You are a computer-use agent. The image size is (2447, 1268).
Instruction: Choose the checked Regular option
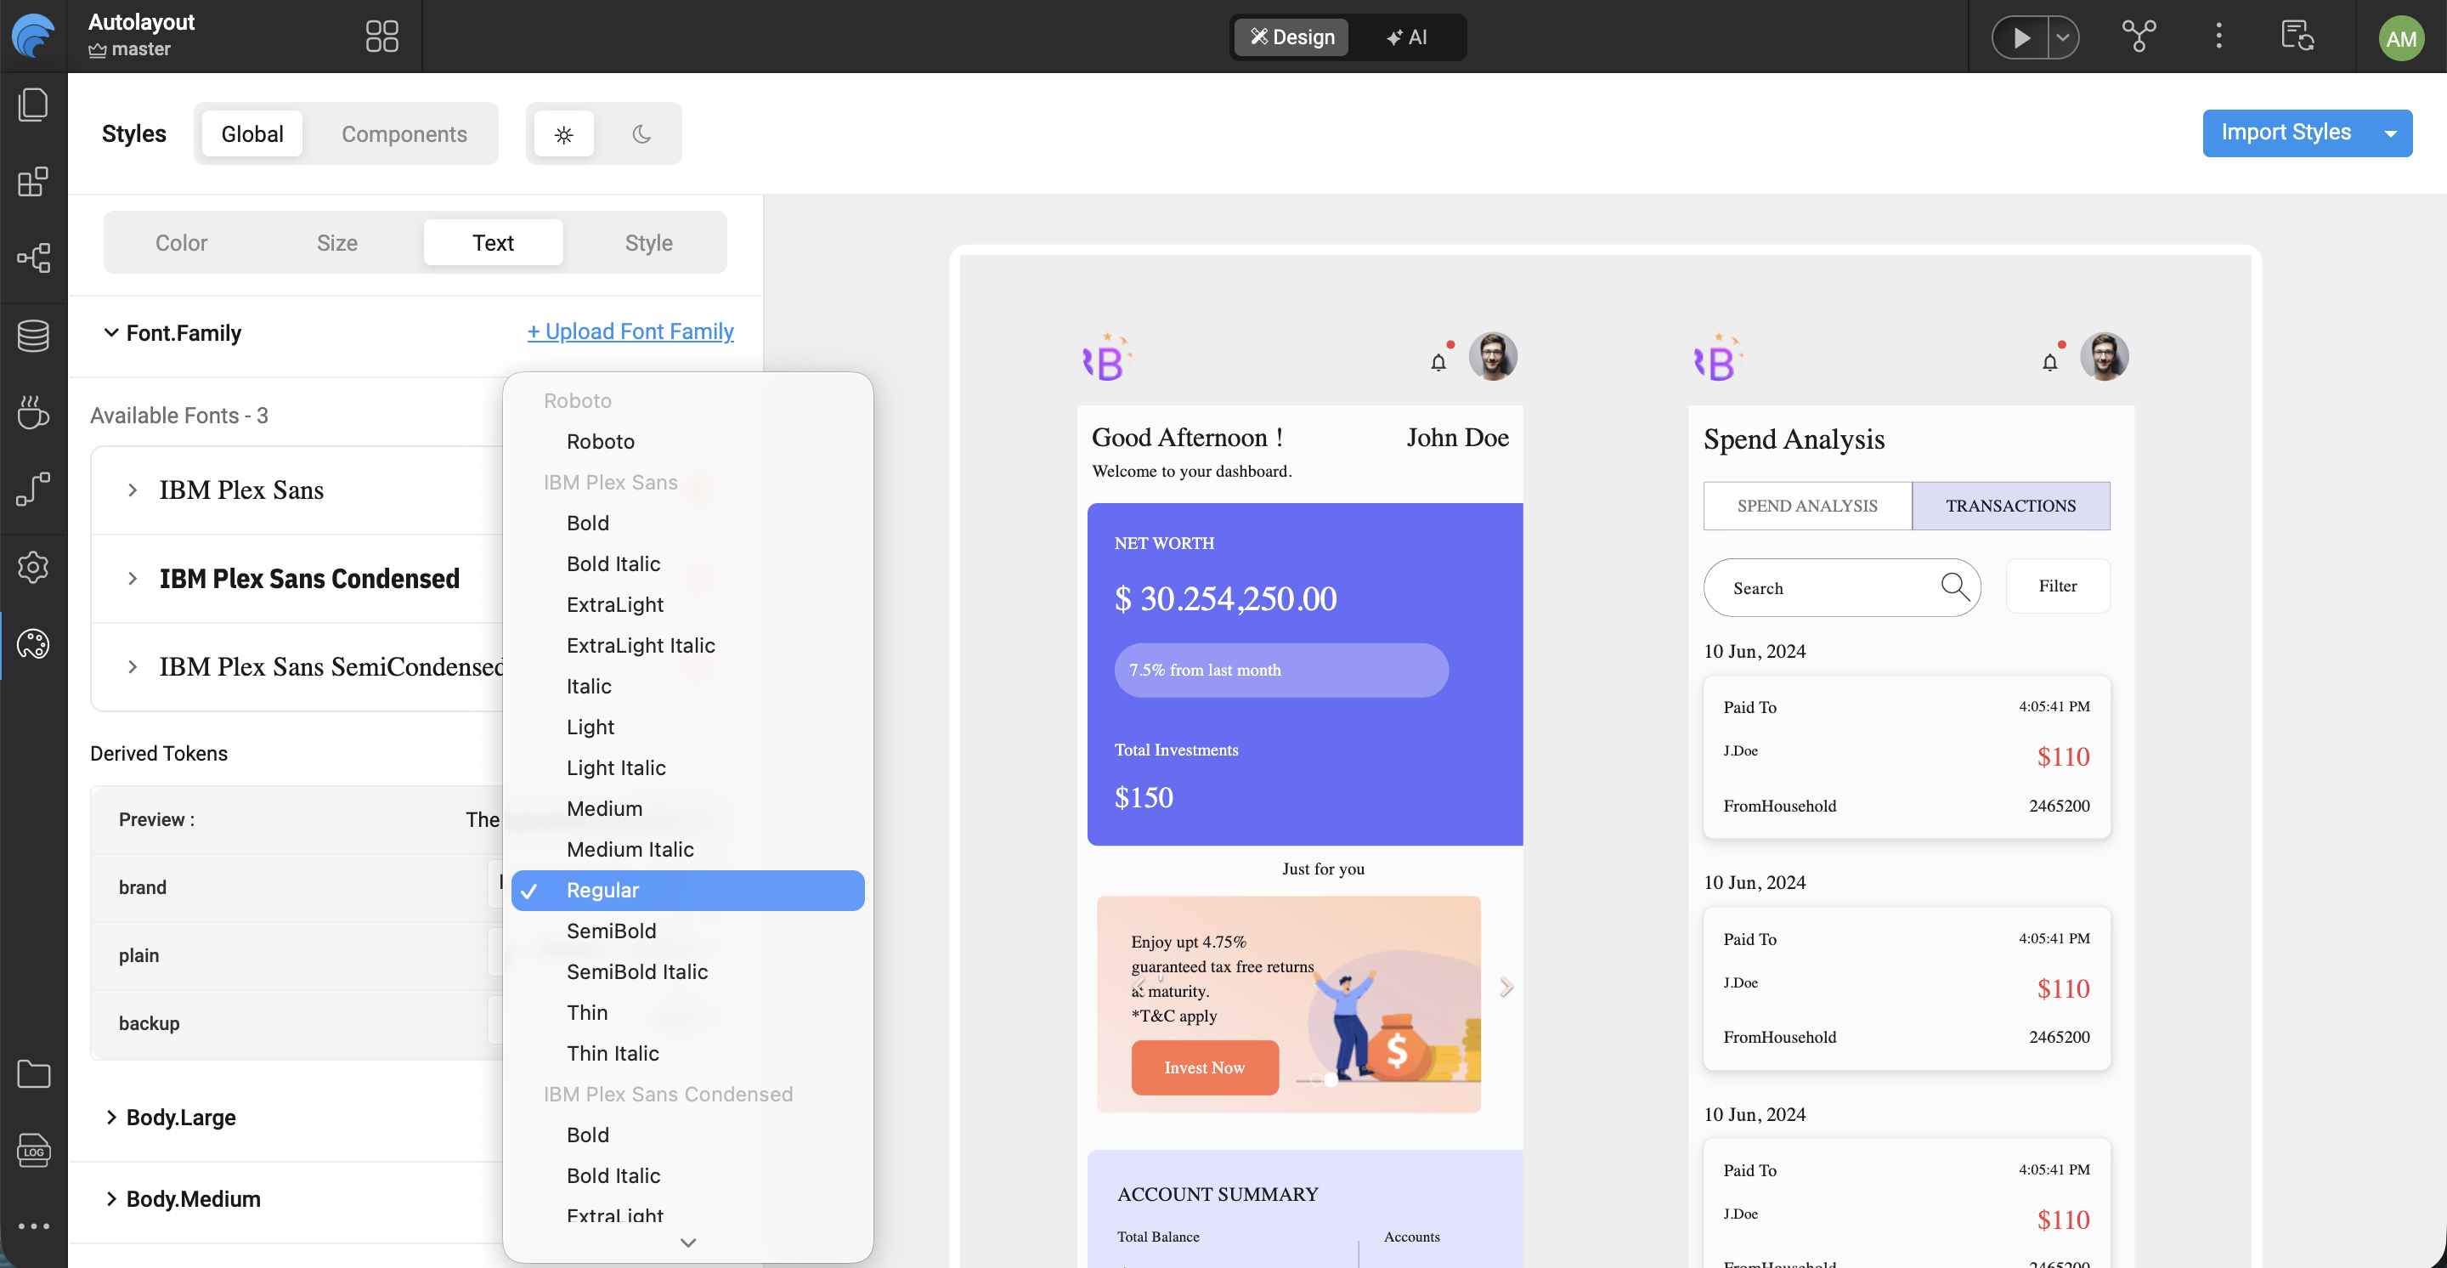click(687, 890)
